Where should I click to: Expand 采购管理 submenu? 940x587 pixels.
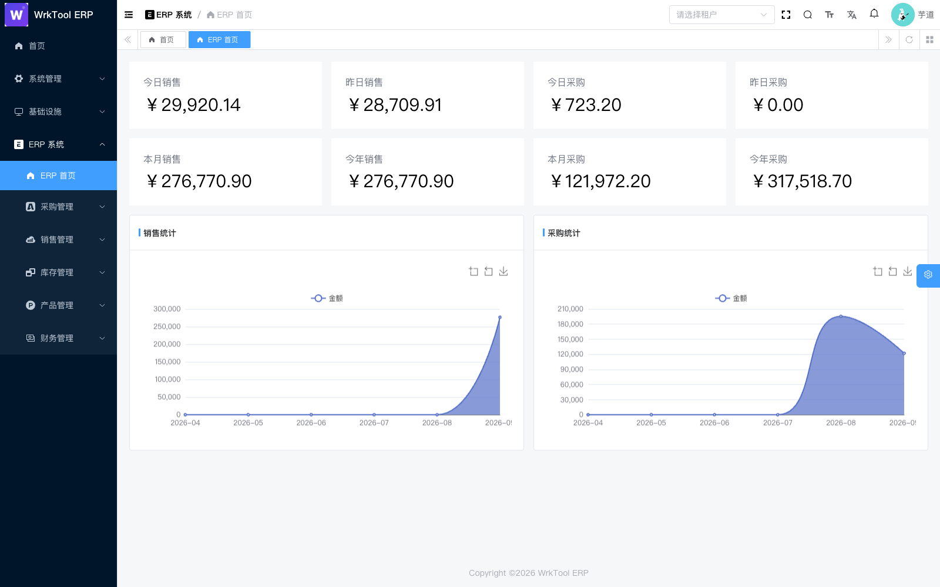tap(59, 207)
